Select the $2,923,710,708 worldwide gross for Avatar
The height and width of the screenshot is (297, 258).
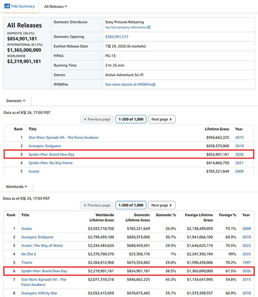(x=101, y=229)
